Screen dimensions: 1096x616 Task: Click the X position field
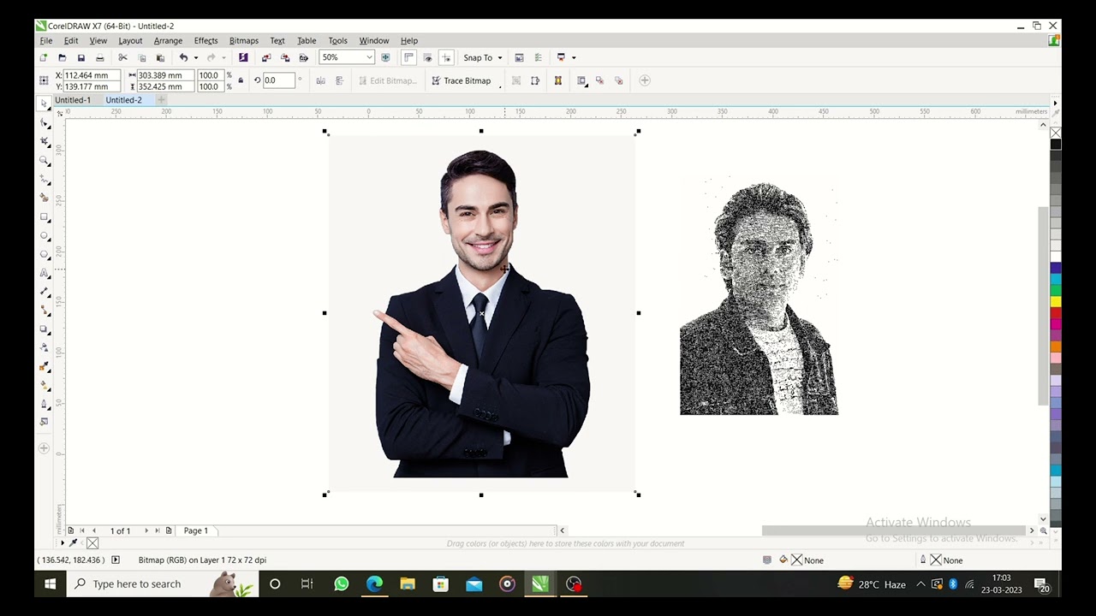92,75
